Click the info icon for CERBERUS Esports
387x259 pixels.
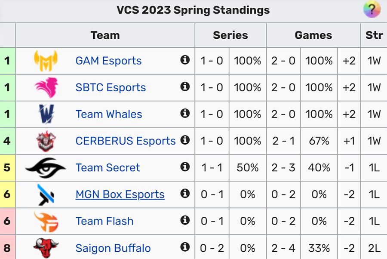(185, 140)
